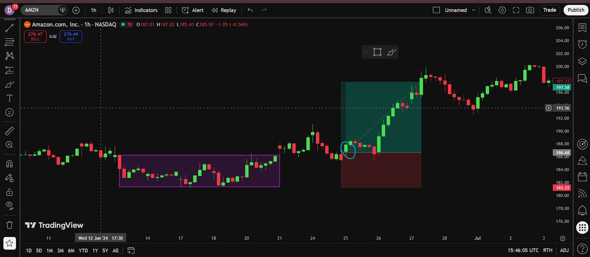Pick the Brush tool in the left sidebar
Image resolution: width=590 pixels, height=257 pixels.
click(x=10, y=84)
